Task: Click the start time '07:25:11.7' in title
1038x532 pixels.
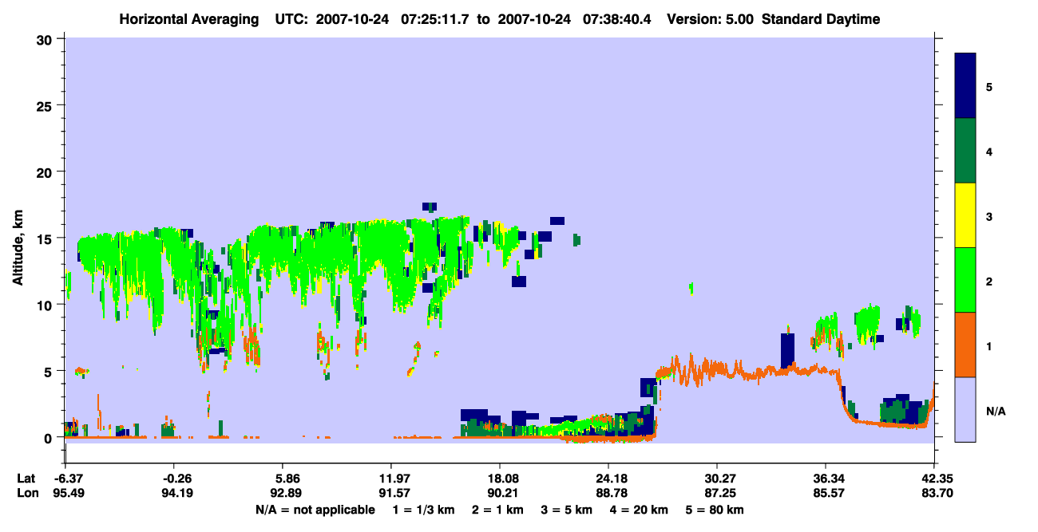Action: tap(437, 19)
